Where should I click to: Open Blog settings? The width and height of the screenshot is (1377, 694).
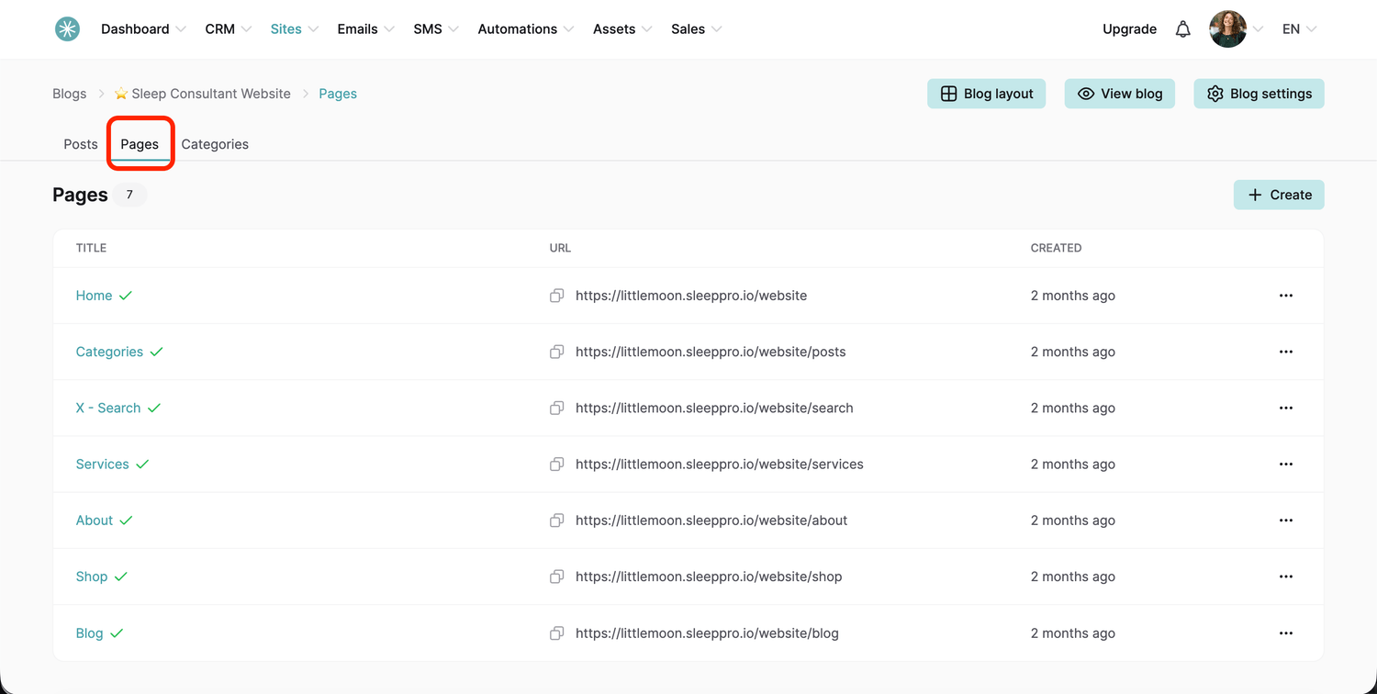(x=1259, y=94)
